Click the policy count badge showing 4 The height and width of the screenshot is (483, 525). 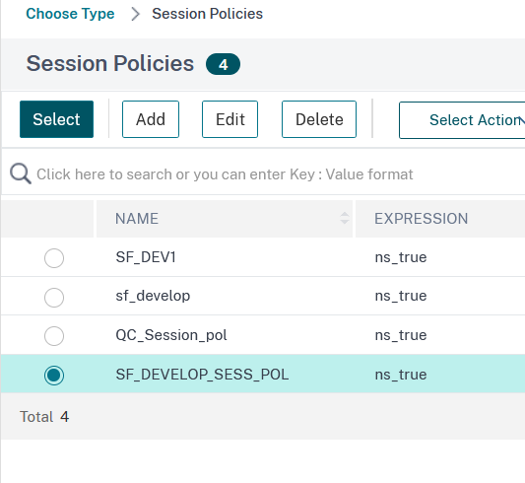coord(223,64)
